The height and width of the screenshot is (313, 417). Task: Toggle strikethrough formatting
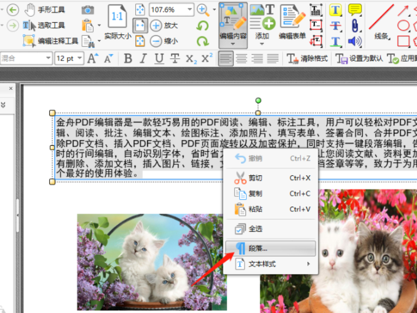[175, 58]
